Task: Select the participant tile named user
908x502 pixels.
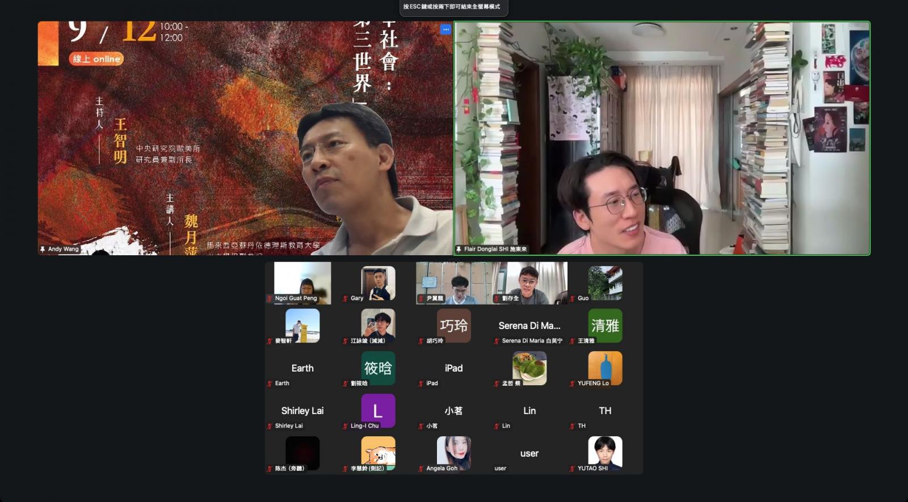Action: click(529, 453)
